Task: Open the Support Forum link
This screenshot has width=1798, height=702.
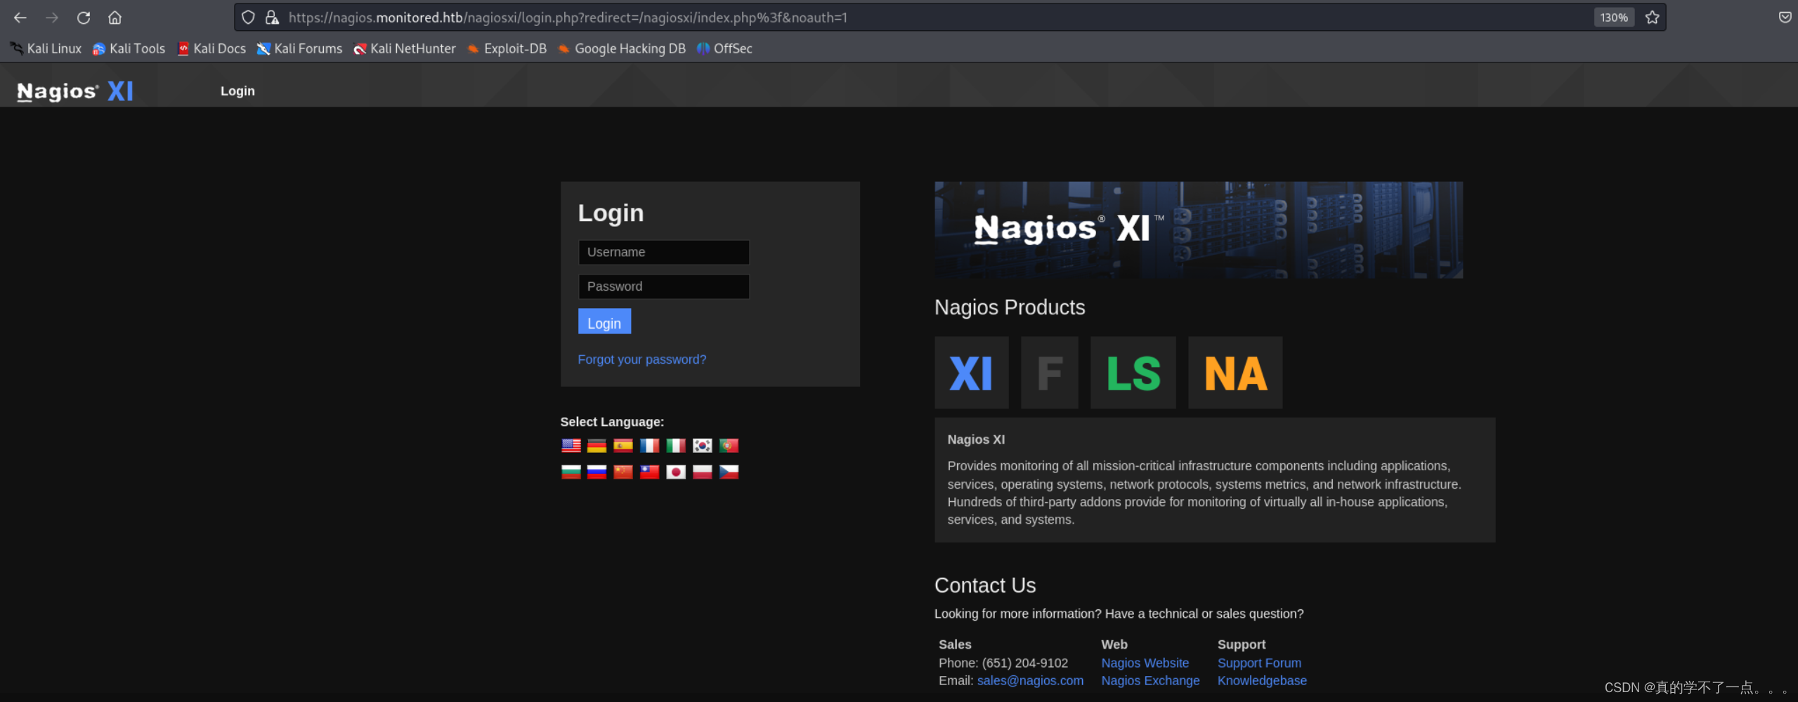Action: [1259, 663]
